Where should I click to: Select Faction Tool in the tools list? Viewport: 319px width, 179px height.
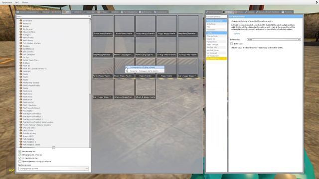[216, 42]
